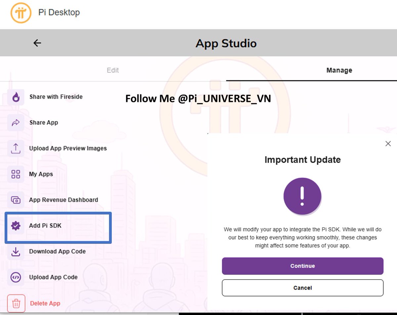
Task: Click the Fireside flame icon
Action: point(16,97)
